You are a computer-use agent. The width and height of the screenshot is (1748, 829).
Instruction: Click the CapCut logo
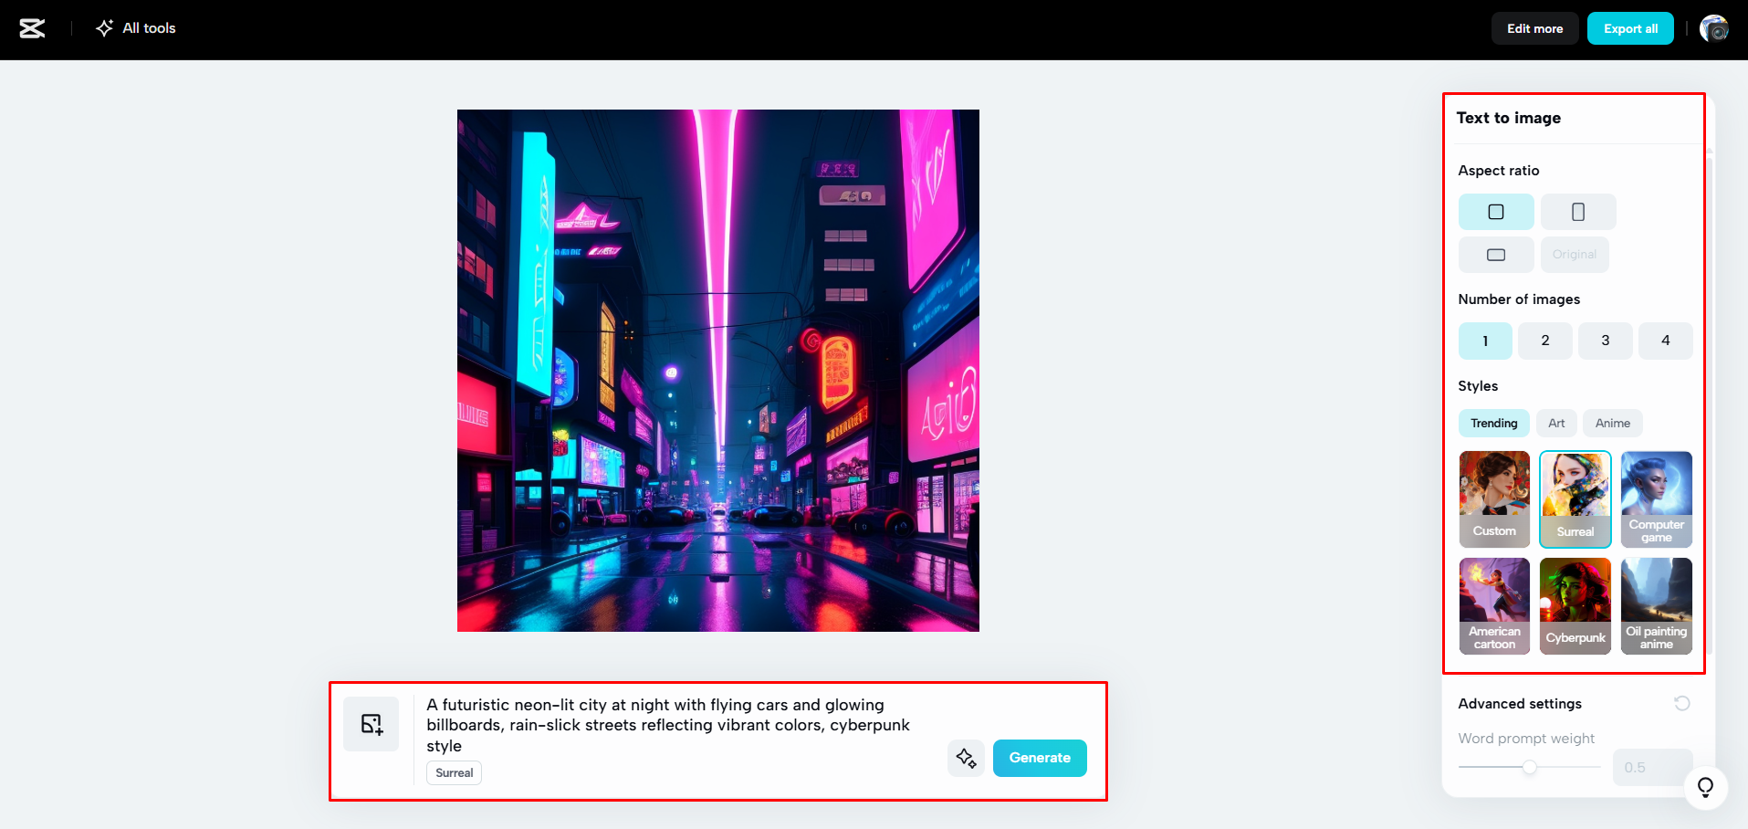click(32, 28)
